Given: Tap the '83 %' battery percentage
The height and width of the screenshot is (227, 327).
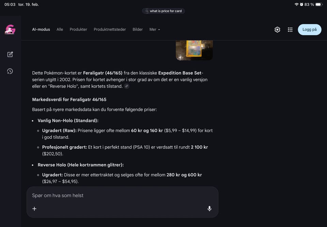Looking at the screenshot, I should (309, 4).
